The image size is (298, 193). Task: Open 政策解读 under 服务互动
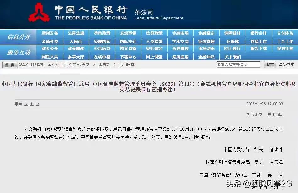tap(76, 48)
